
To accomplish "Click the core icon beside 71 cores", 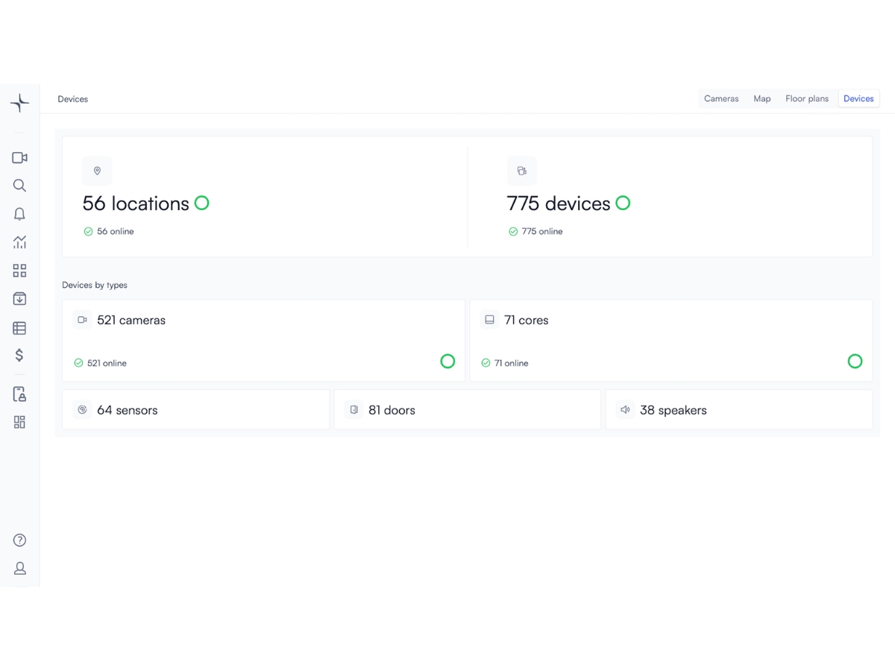I will point(489,320).
